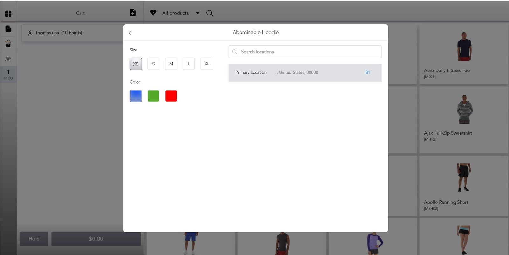Image resolution: width=509 pixels, height=255 pixels.
Task: Choose size XL
Action: pyautogui.click(x=207, y=64)
